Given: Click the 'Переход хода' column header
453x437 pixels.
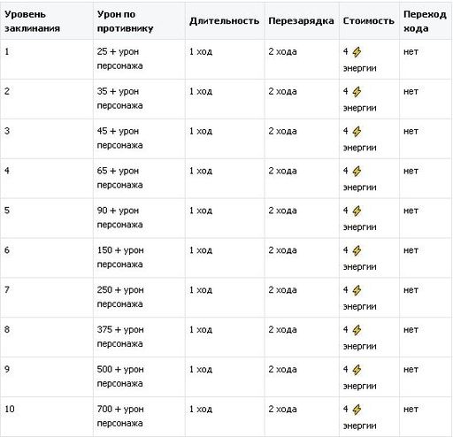Looking at the screenshot, I should pos(426,21).
